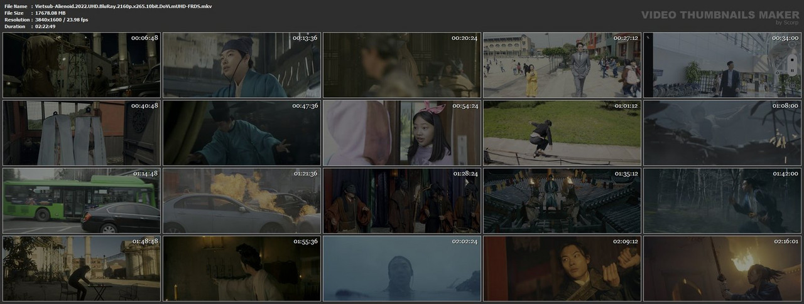Pick the thumbnail stamped 02:09:12
Screen dimensions: 804x304
pos(562,268)
